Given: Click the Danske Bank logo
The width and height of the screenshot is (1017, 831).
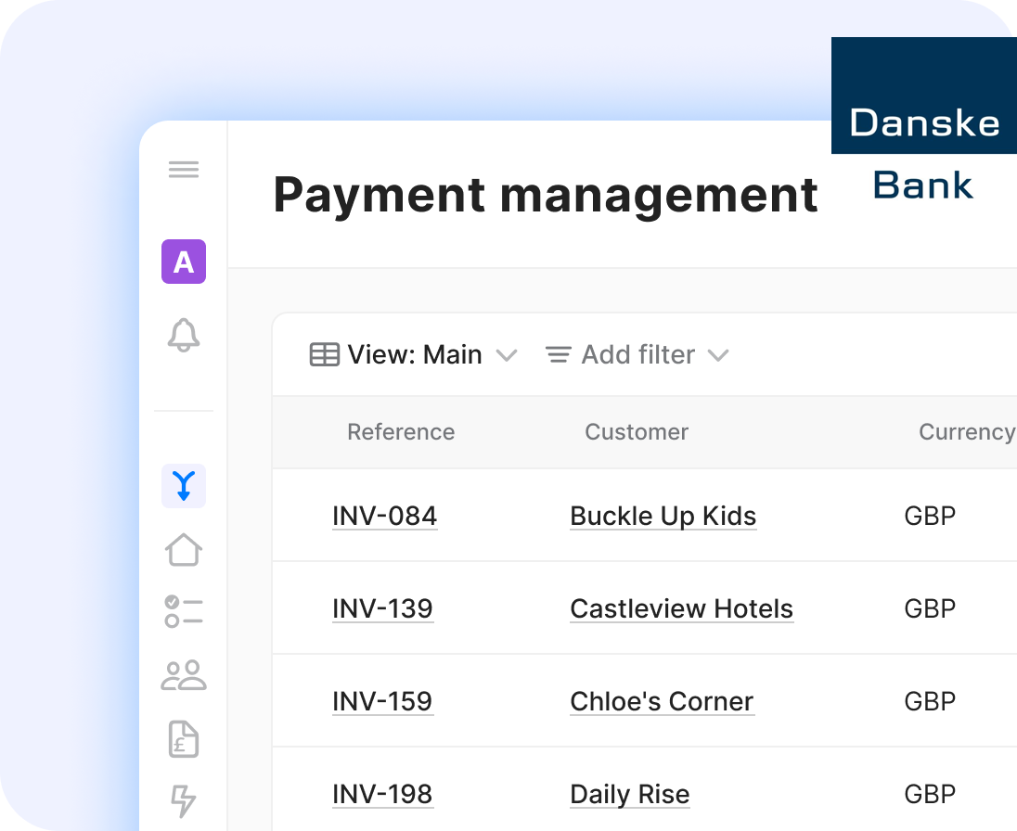Looking at the screenshot, I should pos(924,125).
